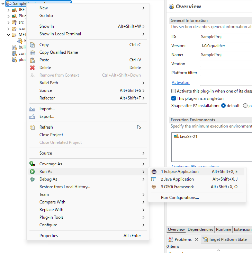The height and width of the screenshot is (253, 252).
Task: Click the Copy icon in context menu
Action: (32, 45)
